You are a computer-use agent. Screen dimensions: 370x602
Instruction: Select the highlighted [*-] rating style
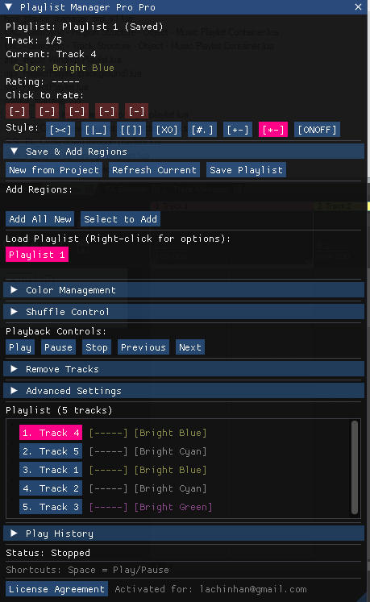[x=273, y=130]
